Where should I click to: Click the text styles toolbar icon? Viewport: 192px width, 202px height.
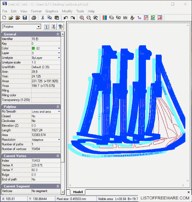coord(132,18)
